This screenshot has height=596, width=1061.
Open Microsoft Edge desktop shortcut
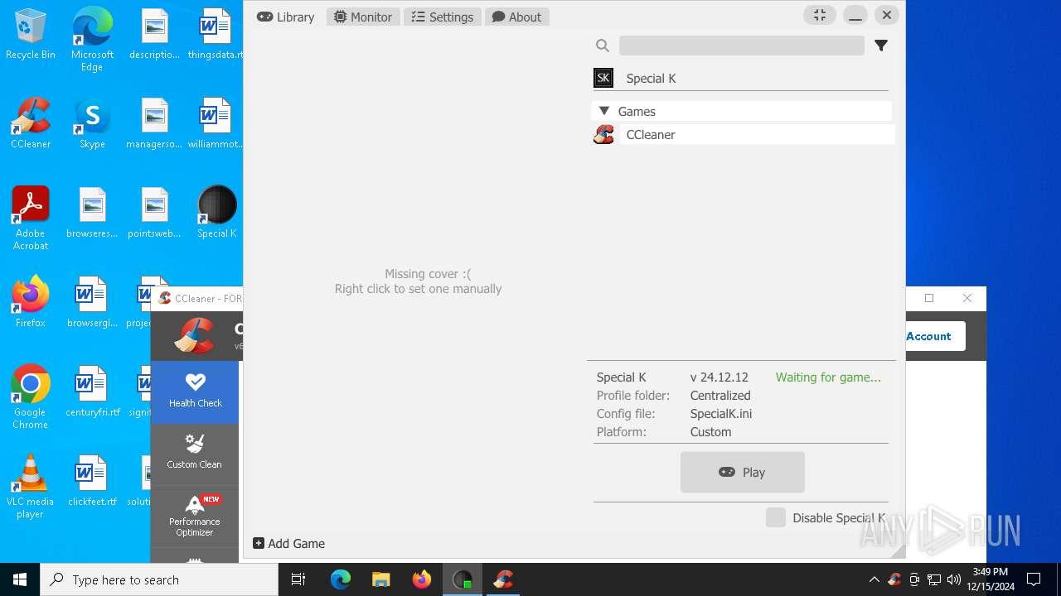click(92, 40)
